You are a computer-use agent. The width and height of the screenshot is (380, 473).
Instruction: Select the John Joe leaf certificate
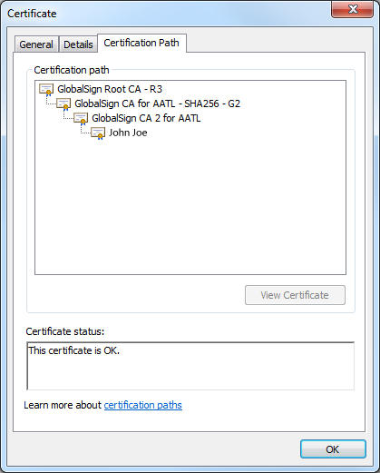coord(128,133)
